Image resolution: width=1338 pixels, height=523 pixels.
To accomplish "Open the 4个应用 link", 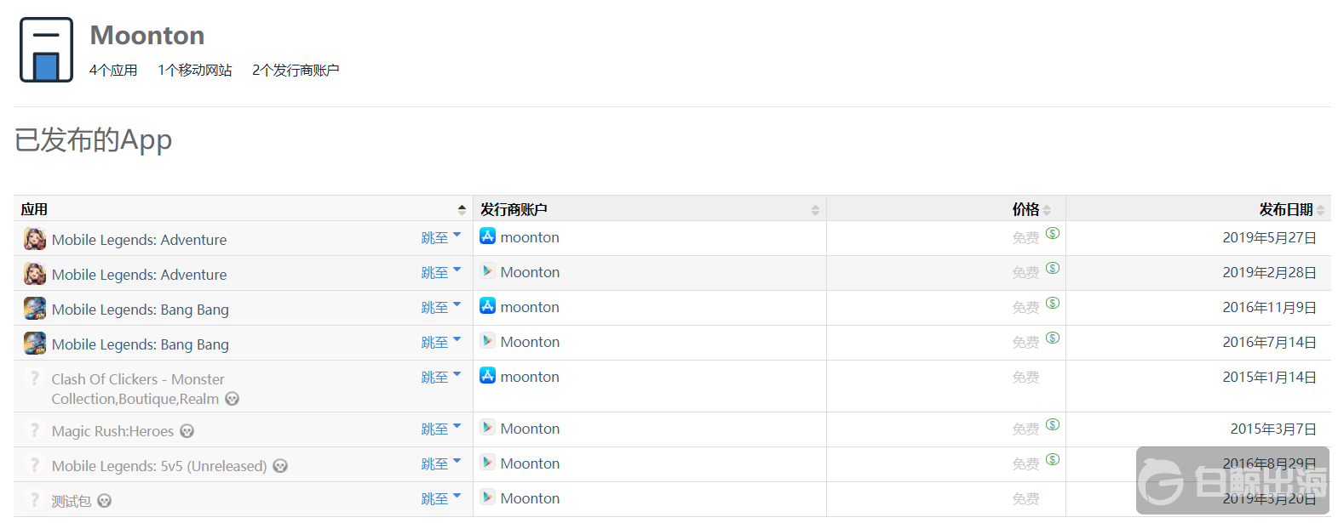I will pos(113,70).
